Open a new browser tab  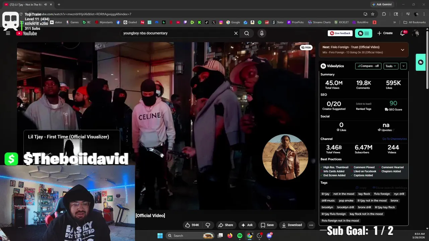click(59, 4)
